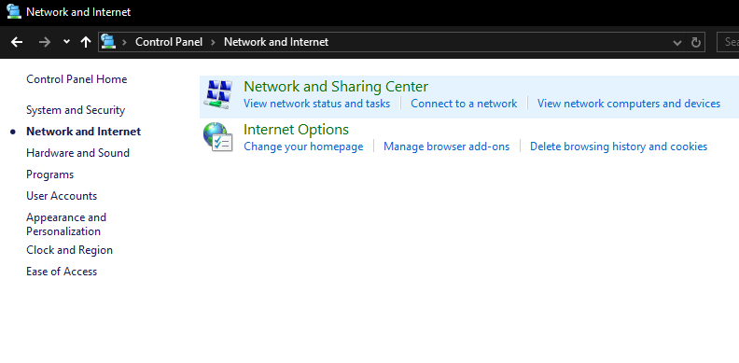Screen dimensions: 739x363
Task: Select Network and Internet breadcrumb segment
Action: coord(276,42)
